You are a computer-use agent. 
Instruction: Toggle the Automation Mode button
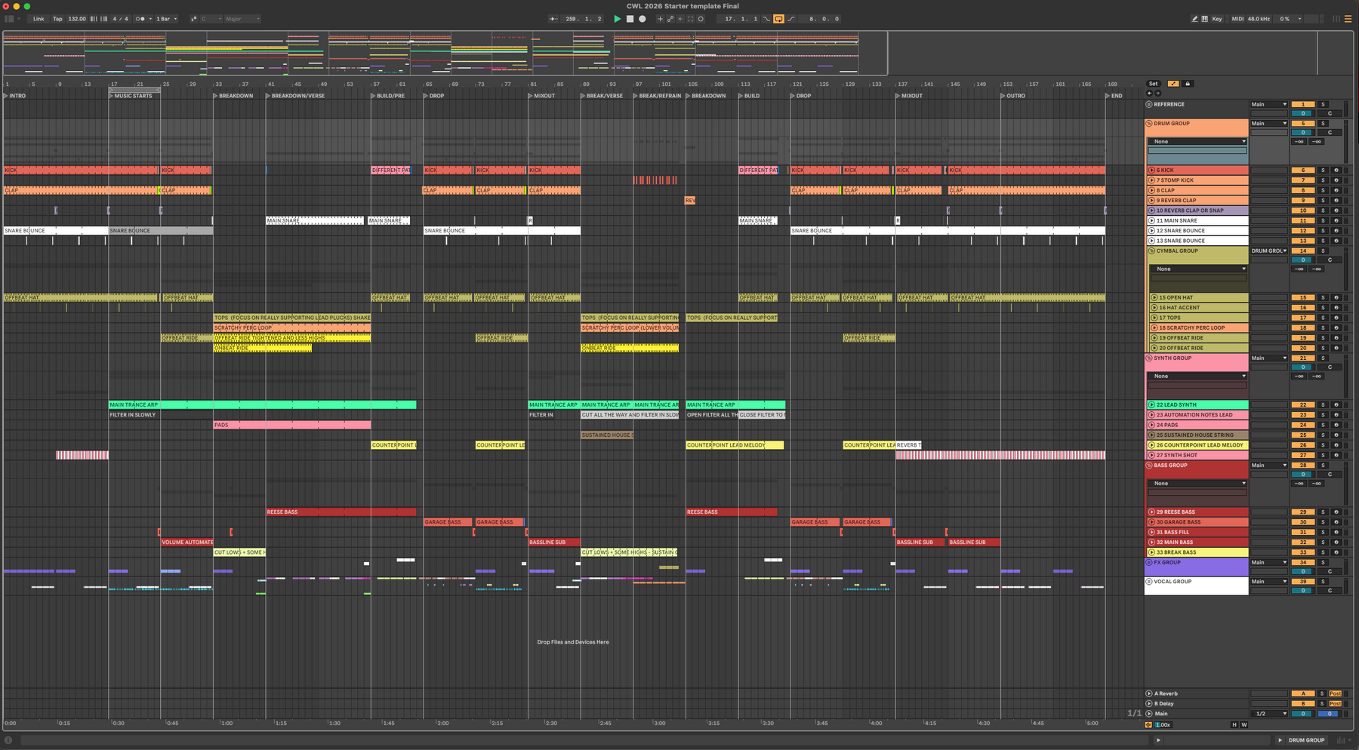(1173, 84)
